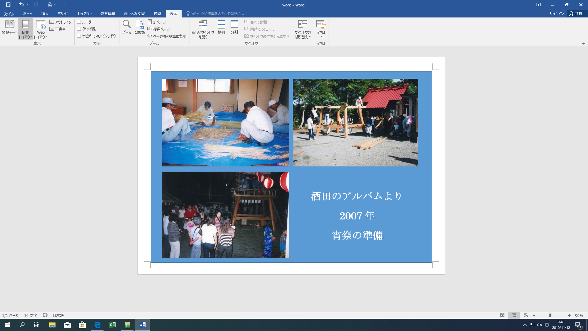The image size is (588, 331).
Task: Zoom in with the plus button
Action: pyautogui.click(x=569, y=315)
